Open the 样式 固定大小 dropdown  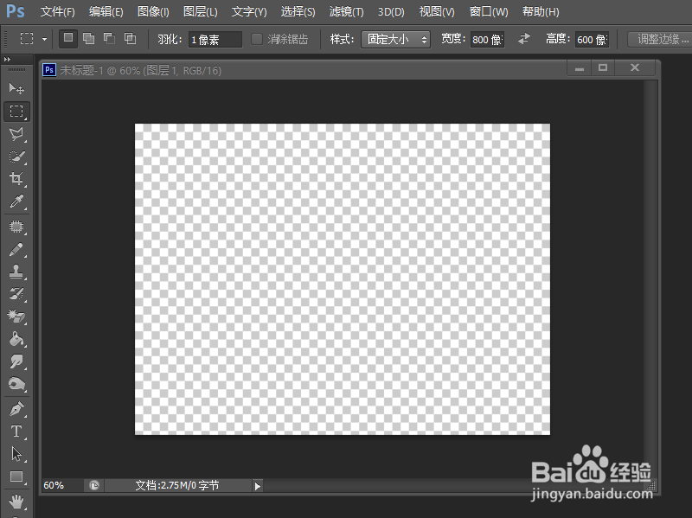click(396, 39)
